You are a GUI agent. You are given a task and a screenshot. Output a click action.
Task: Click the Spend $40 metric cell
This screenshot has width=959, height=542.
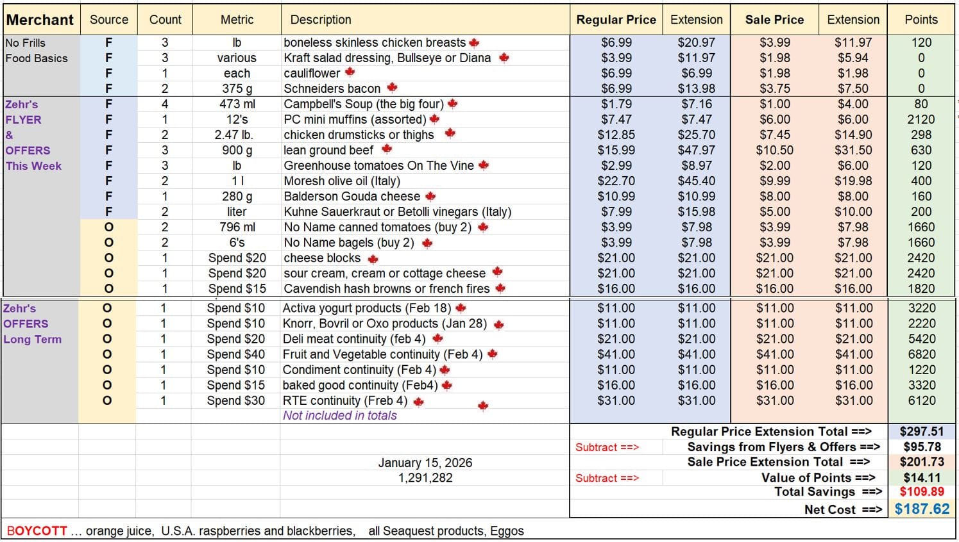tap(235, 354)
